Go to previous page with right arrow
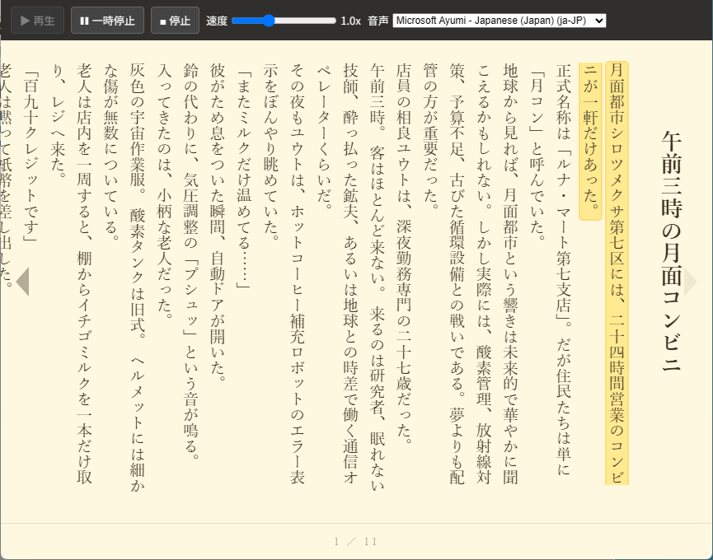 [690, 282]
